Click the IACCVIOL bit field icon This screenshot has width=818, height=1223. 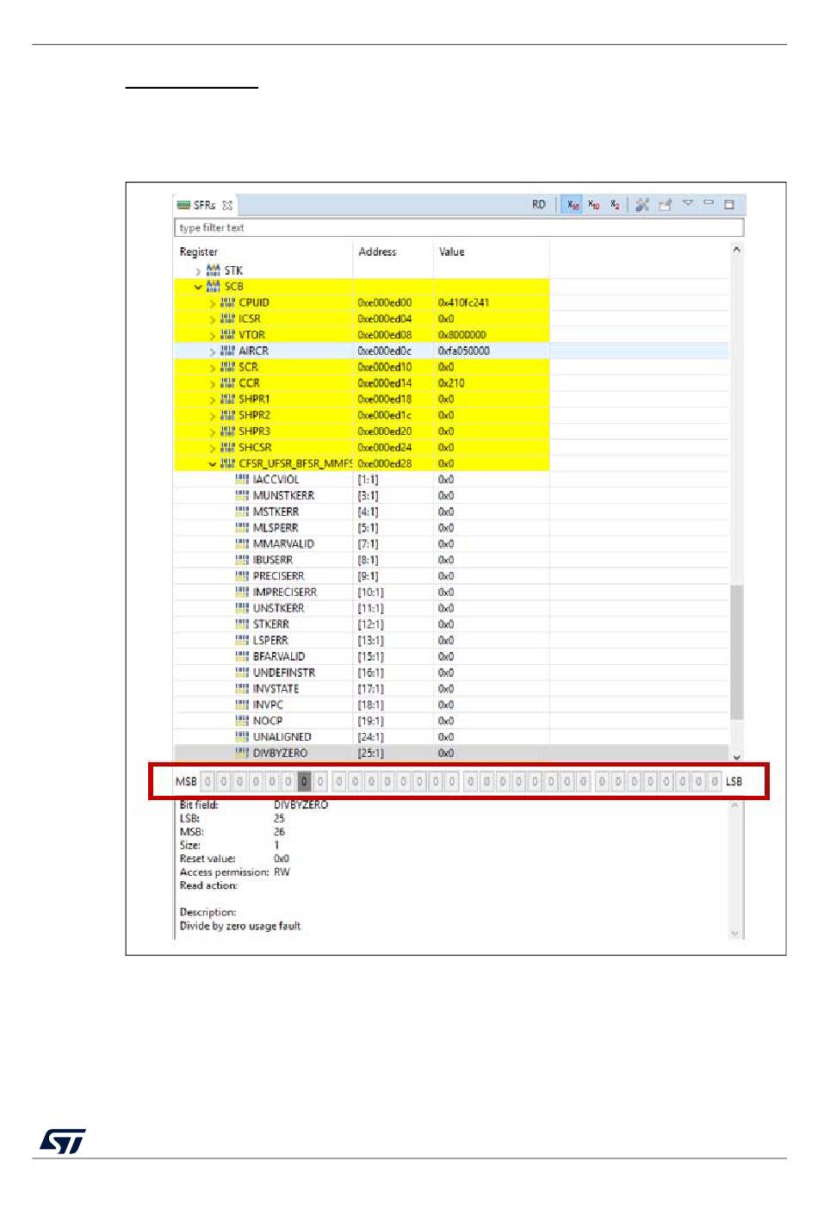242,479
